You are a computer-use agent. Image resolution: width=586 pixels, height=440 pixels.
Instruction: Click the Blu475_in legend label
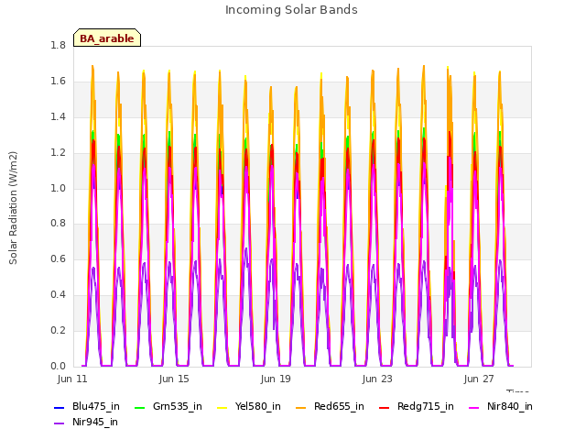point(95,406)
